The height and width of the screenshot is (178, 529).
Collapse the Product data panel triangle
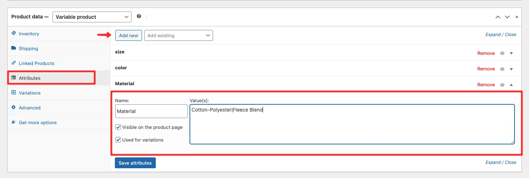tap(517, 17)
